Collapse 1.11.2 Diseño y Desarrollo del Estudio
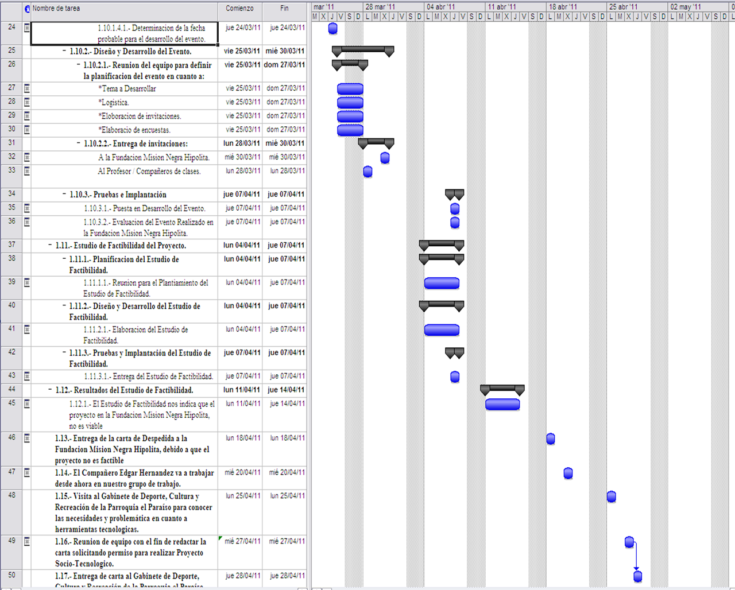This screenshot has height=590, width=735. (x=64, y=306)
